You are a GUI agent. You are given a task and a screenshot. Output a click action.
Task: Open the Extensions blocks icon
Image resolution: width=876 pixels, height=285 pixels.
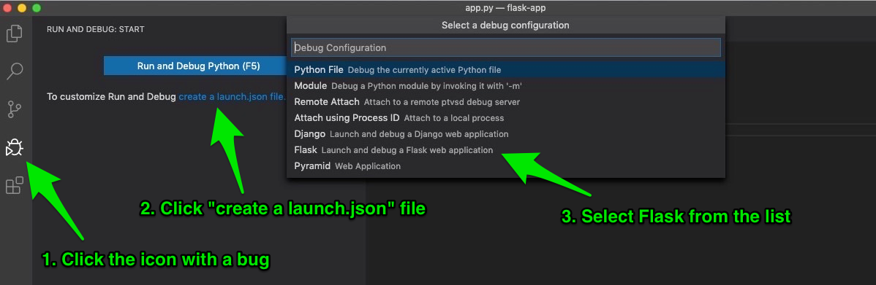[x=15, y=185]
